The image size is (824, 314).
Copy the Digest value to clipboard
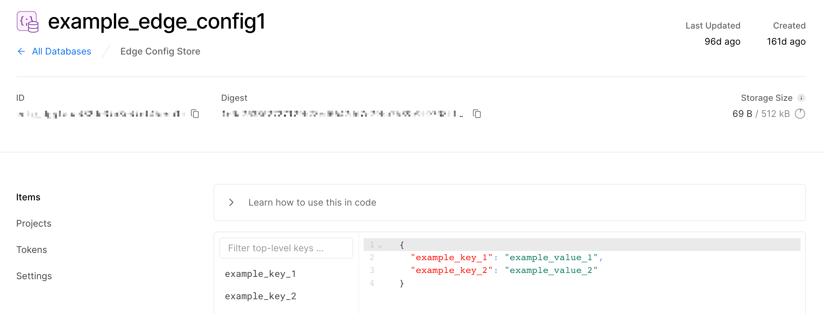click(477, 114)
